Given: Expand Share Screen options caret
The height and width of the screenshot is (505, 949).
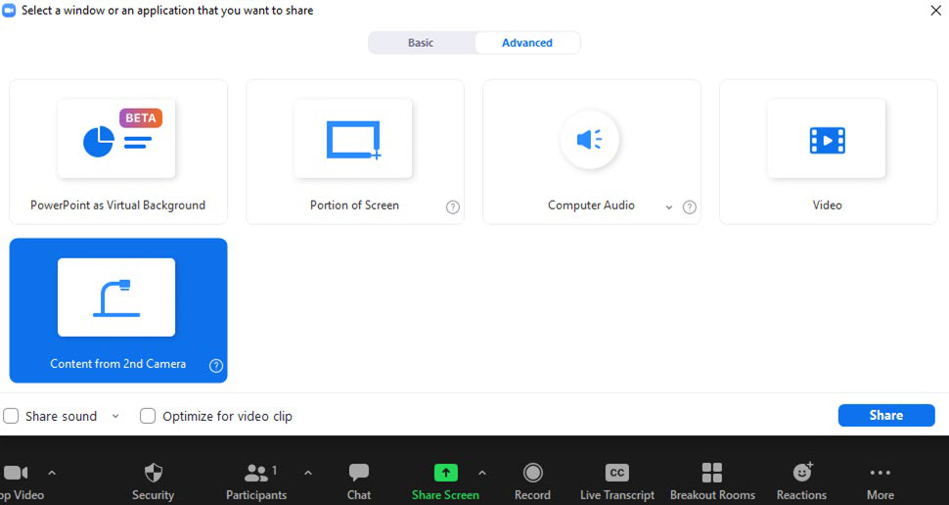Looking at the screenshot, I should point(482,473).
